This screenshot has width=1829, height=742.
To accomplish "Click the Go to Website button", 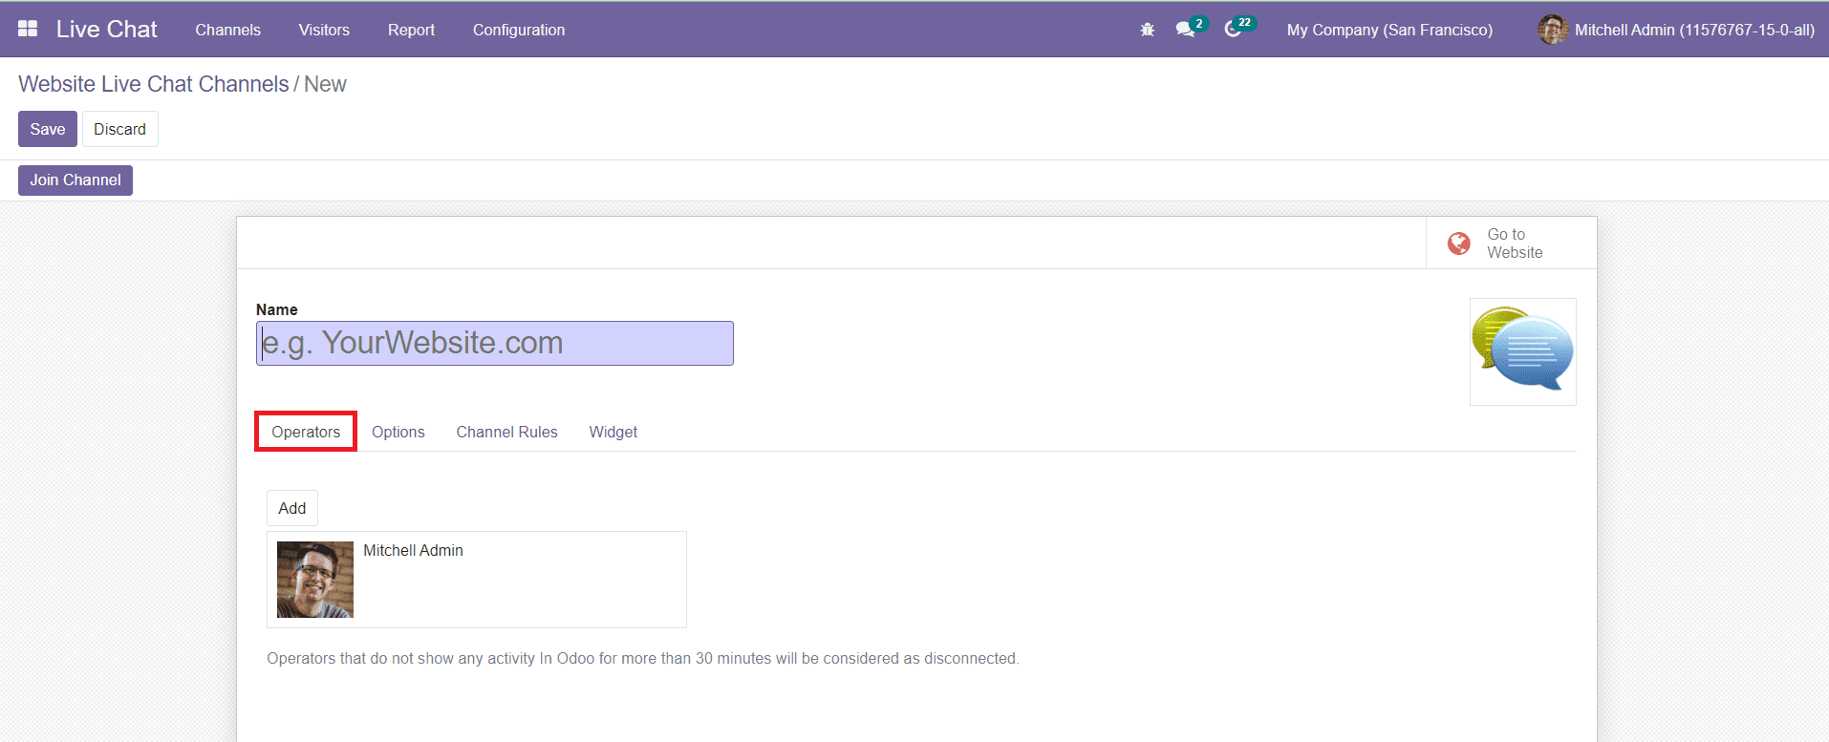I will tap(1511, 244).
